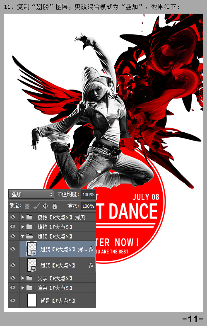Select the 渲染【P大点S】 group row

pyautogui.click(x=52, y=287)
